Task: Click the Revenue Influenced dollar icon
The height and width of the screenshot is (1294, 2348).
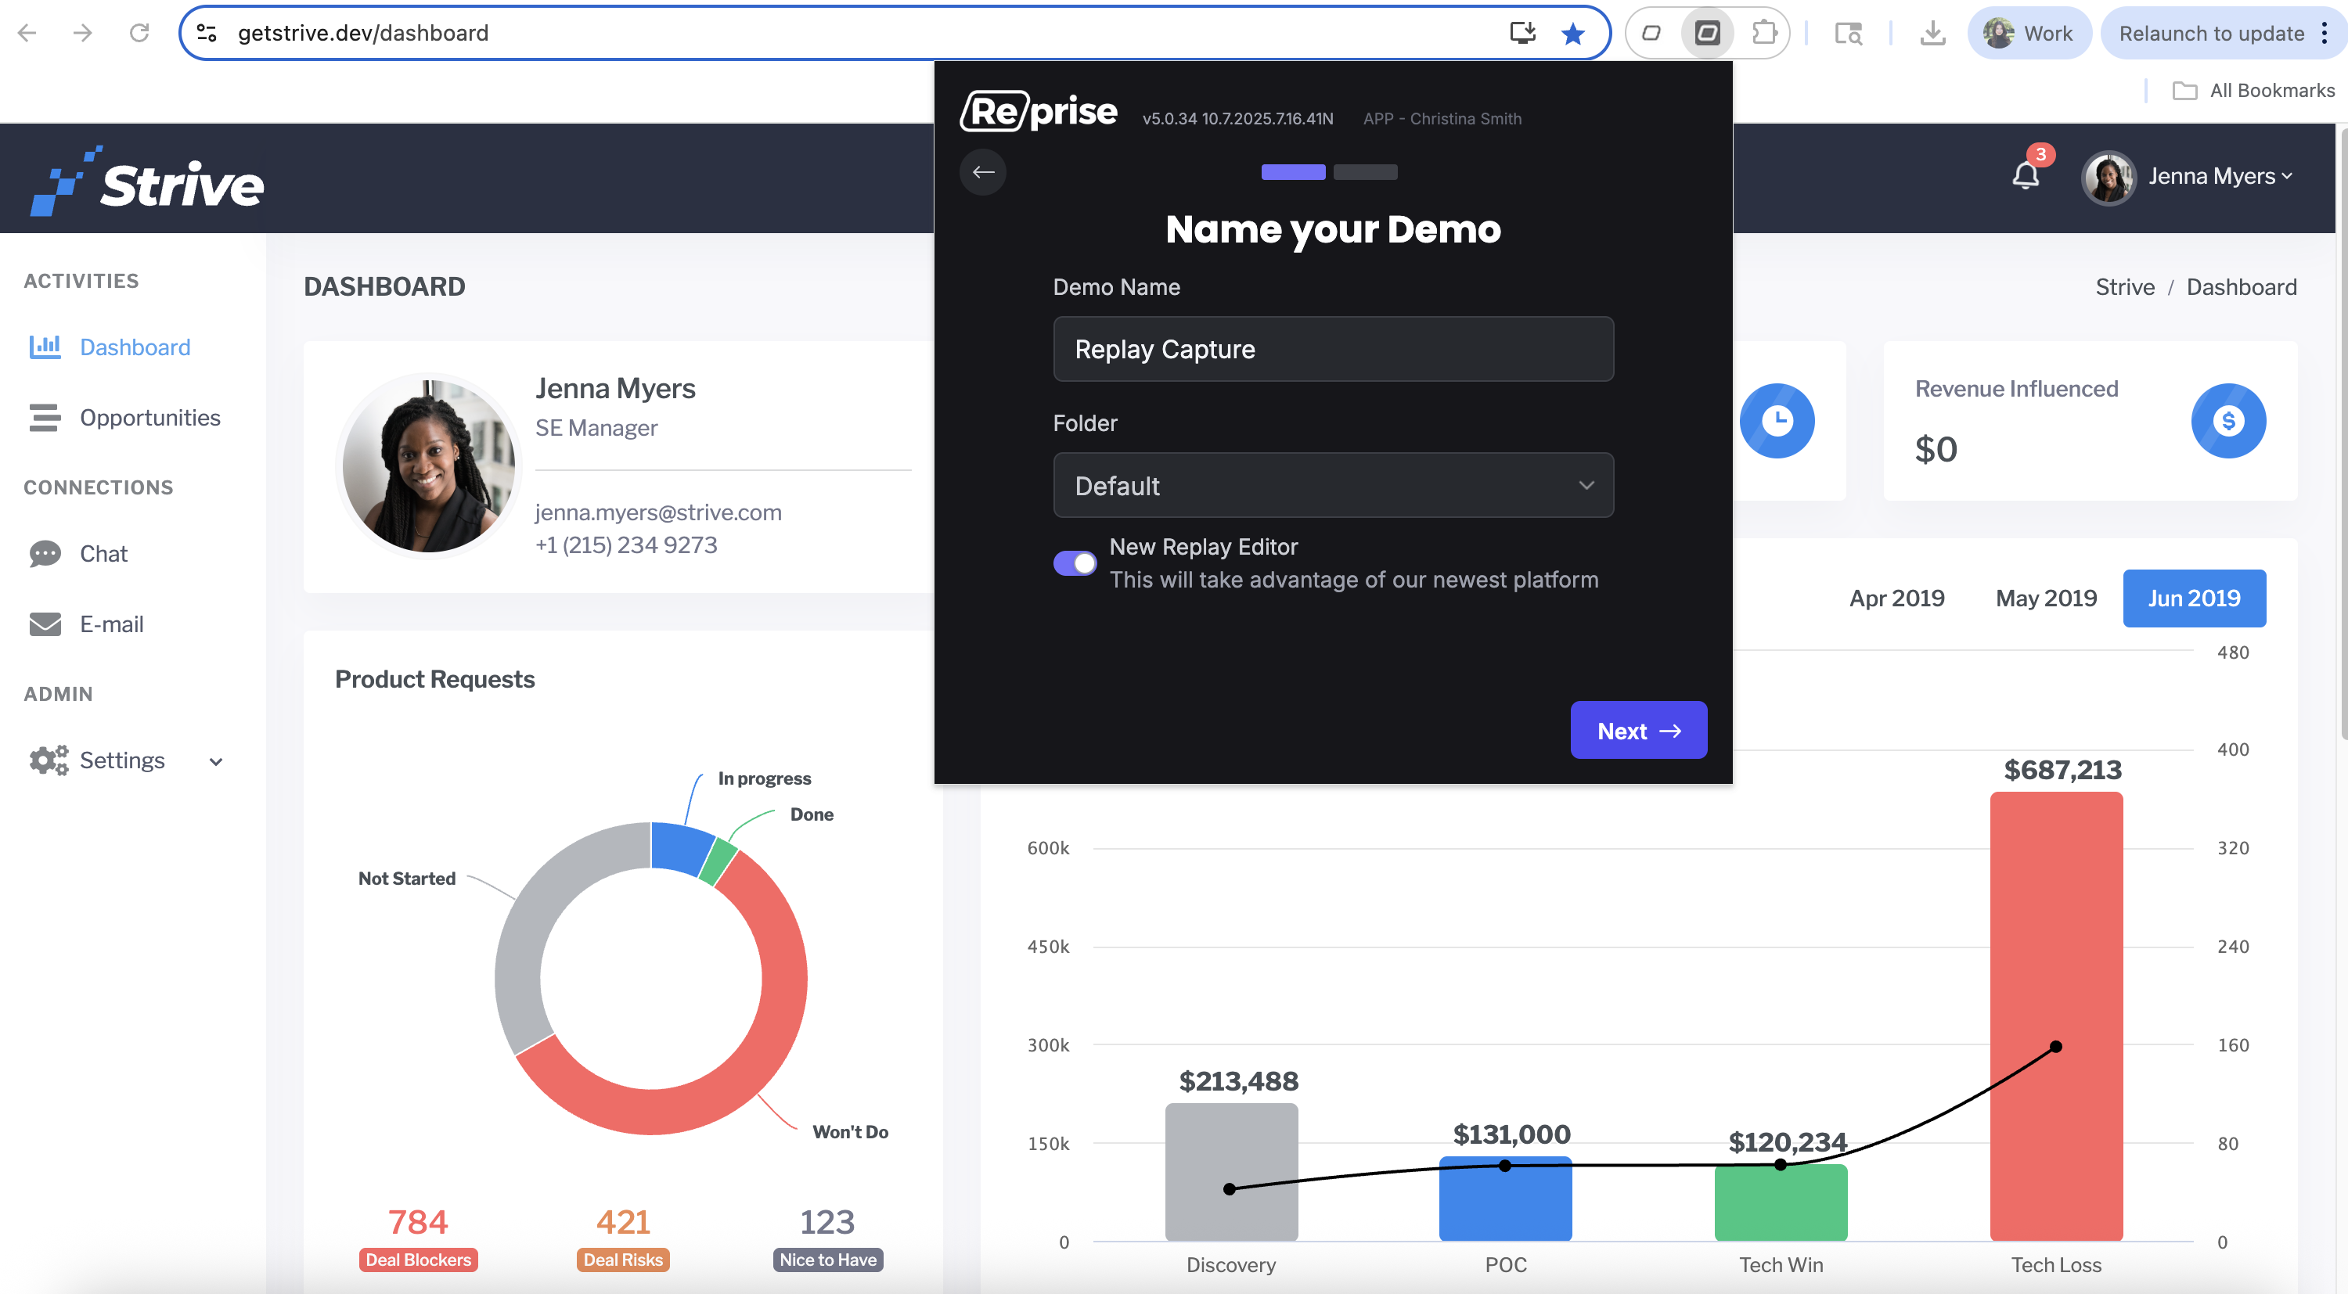Action: pos(2228,421)
